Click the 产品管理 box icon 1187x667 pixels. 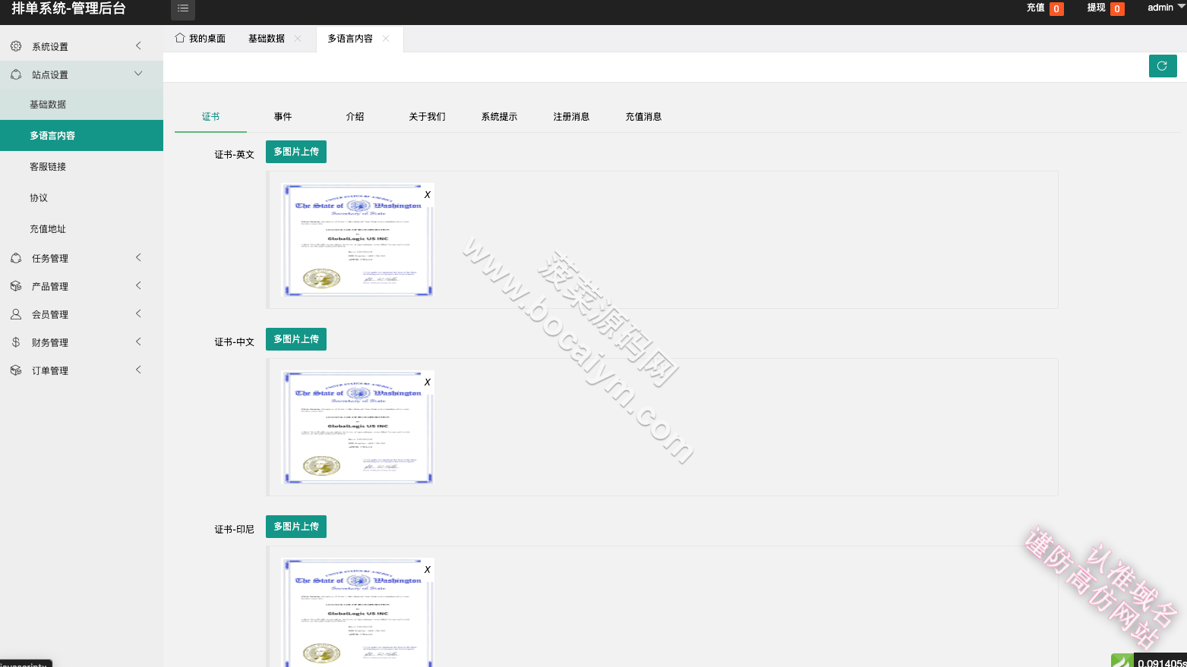click(x=16, y=286)
